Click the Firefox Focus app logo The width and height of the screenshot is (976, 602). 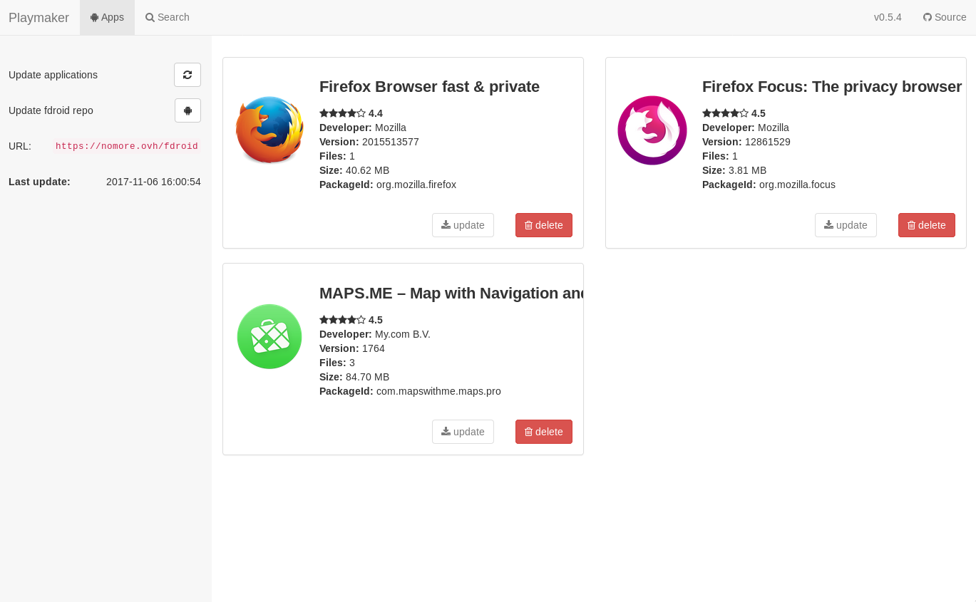(652, 130)
